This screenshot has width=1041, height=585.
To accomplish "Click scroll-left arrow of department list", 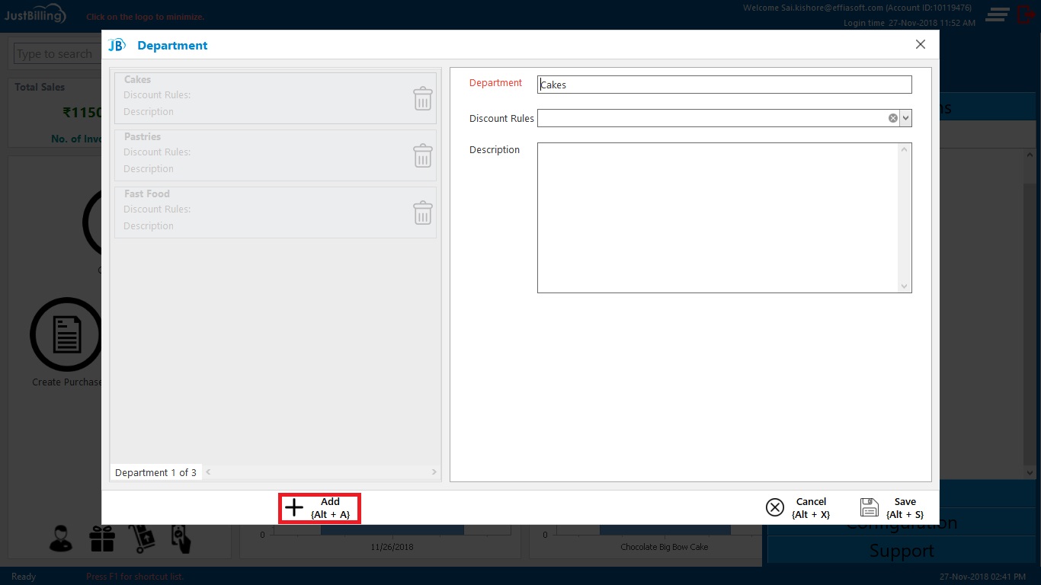I will pos(208,472).
